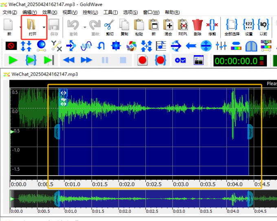Screen dimensions: 277x221
Task: Click the 撤销 (Undo) toolbar icon
Action: coord(73,25)
